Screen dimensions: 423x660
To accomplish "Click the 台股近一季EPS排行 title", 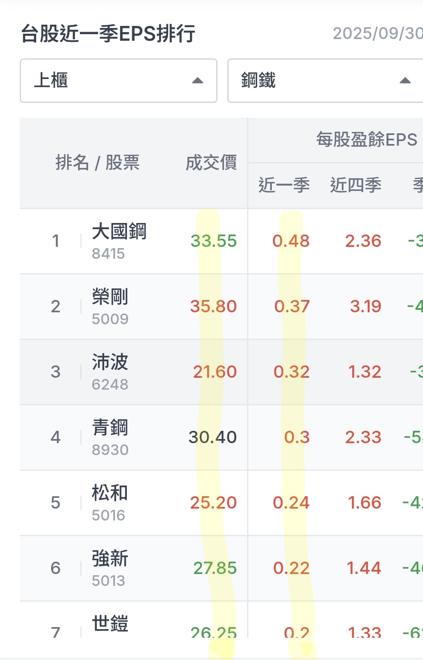I will [108, 34].
